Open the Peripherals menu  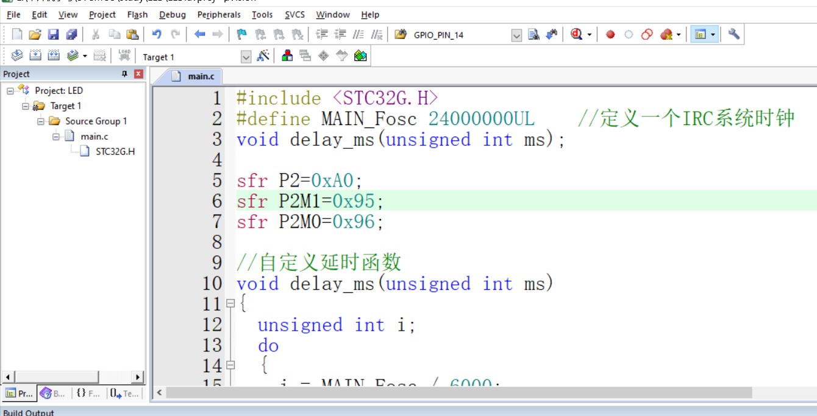pos(219,14)
